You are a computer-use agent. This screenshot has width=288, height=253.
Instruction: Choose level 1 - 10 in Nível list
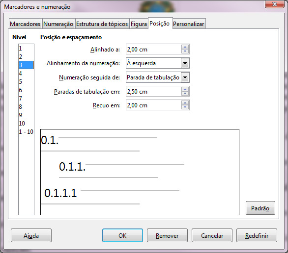pos(26,132)
